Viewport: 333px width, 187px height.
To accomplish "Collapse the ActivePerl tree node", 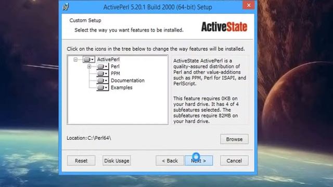I will coord(75,60).
